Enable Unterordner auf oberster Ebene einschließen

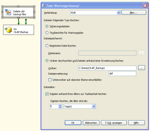point(50,80)
